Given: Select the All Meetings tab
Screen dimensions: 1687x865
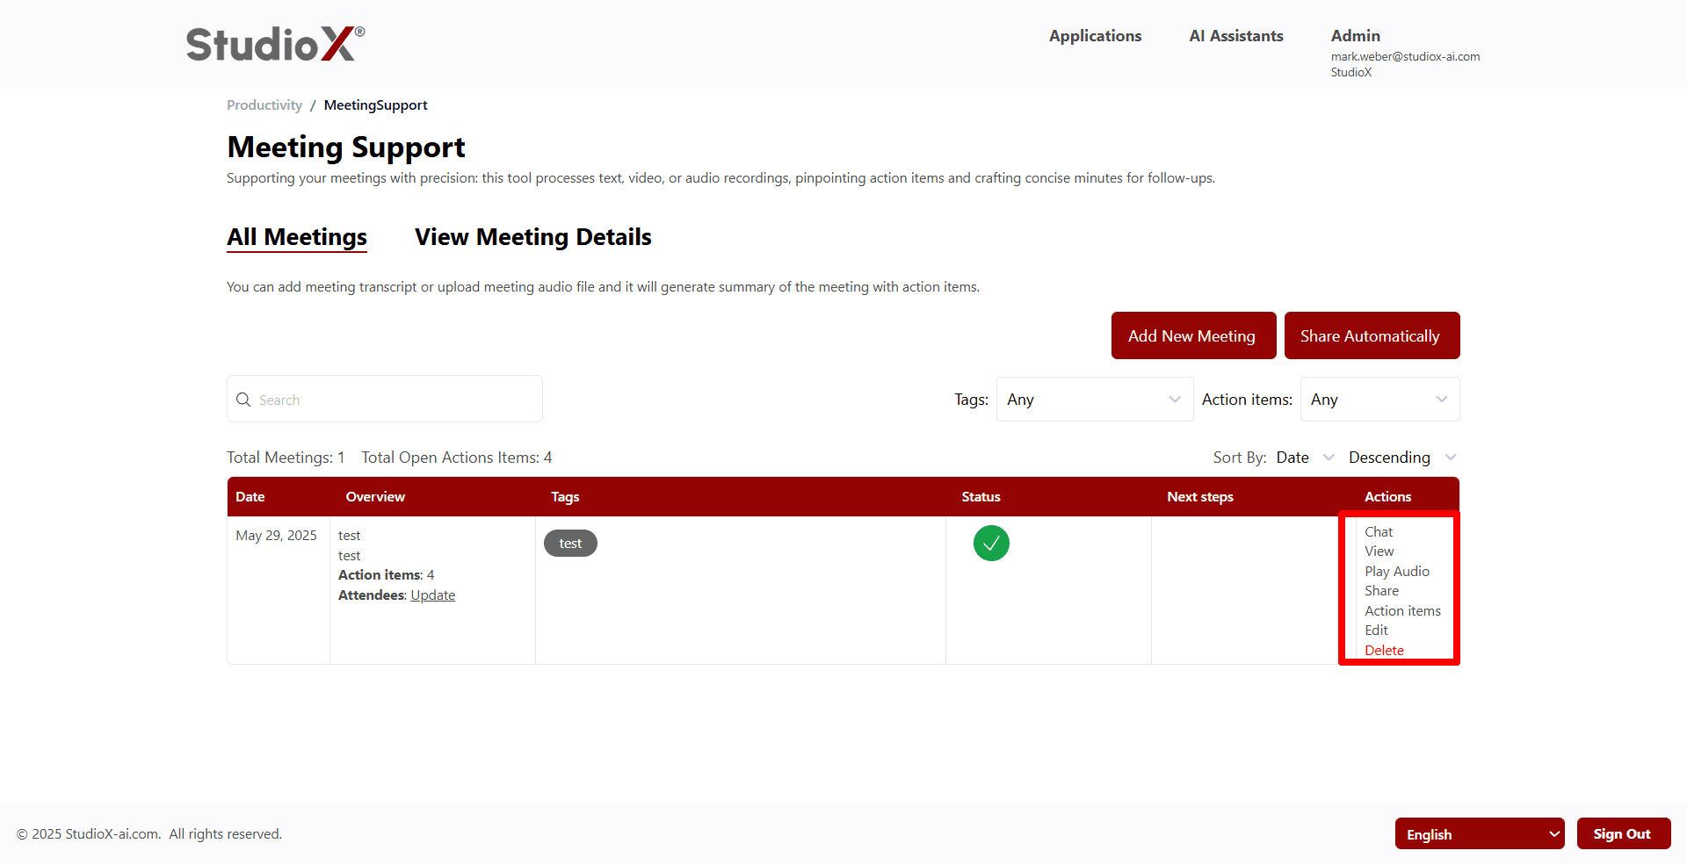Looking at the screenshot, I should pos(296,236).
